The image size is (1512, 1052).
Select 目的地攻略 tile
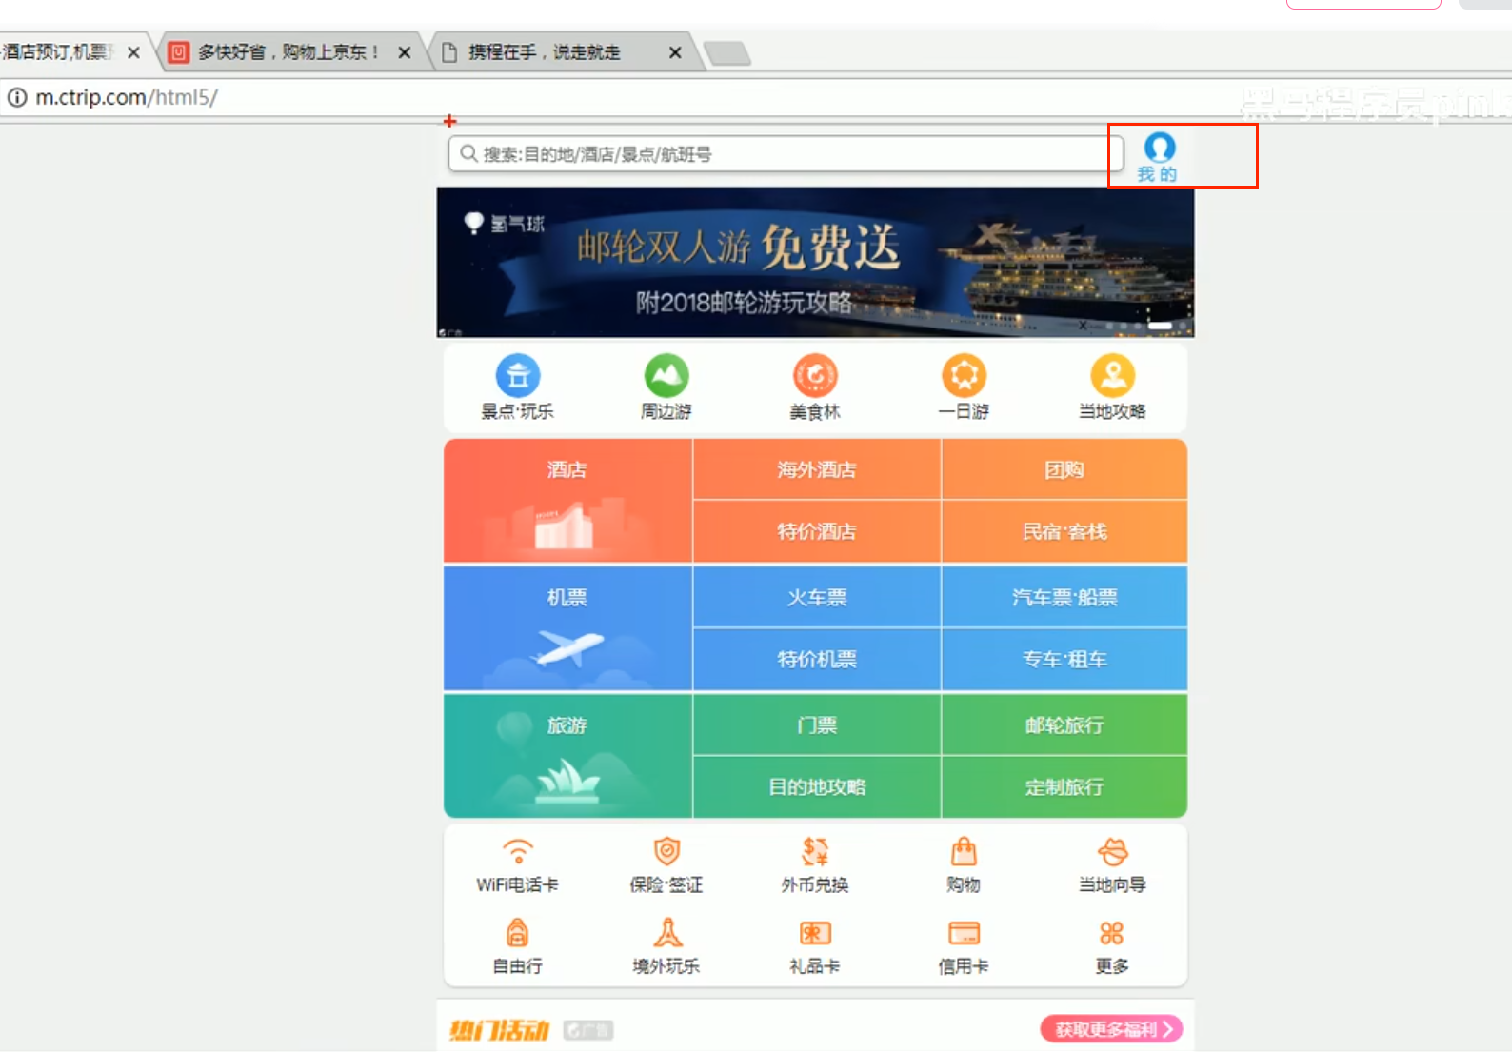tap(817, 787)
